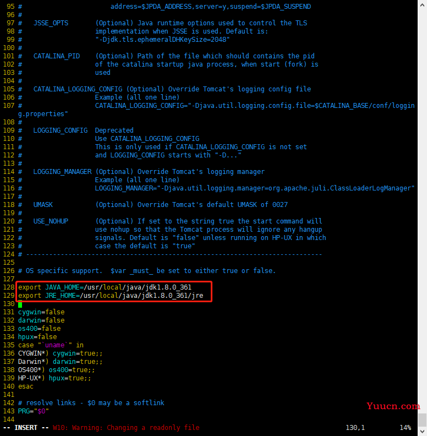
Task: Click the "14%" scroll percentage
Action: [406, 428]
